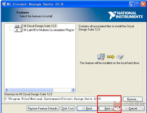Open install-state dropdown for LabVIEW-Multisim Co-simulation Plug-in
The width and height of the screenshot is (147, 113).
[21, 30]
